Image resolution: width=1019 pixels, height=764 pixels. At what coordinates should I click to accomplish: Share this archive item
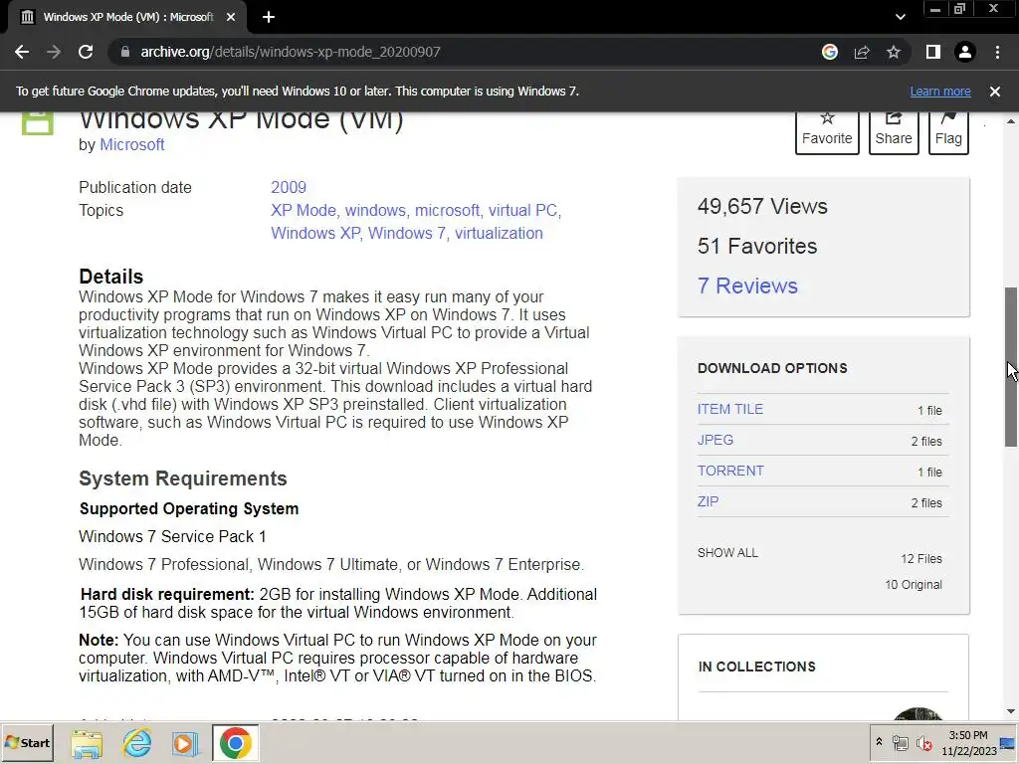coord(894,132)
